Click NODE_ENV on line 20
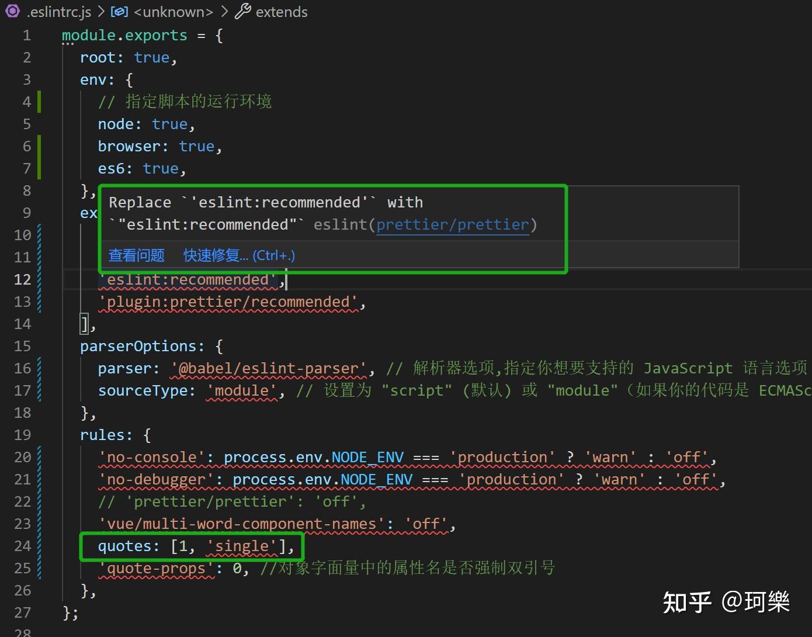This screenshot has width=812, height=637. tap(367, 458)
